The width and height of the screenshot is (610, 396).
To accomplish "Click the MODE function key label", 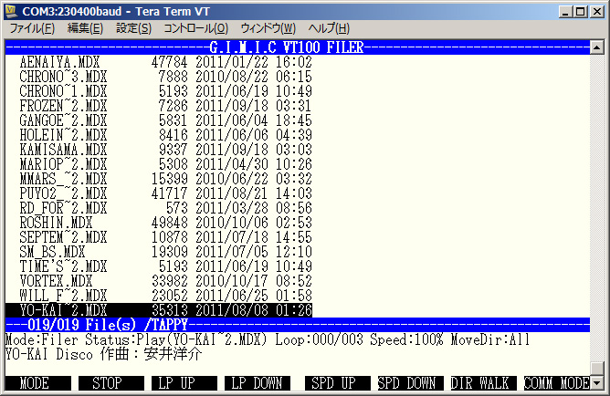I will point(35,383).
